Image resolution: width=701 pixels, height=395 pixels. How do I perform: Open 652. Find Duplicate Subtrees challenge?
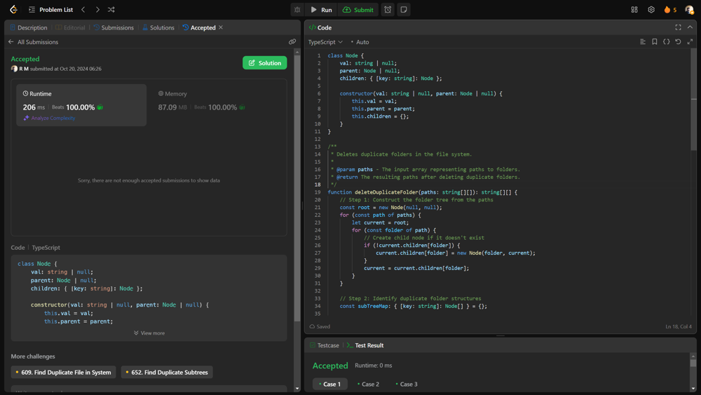(x=167, y=373)
